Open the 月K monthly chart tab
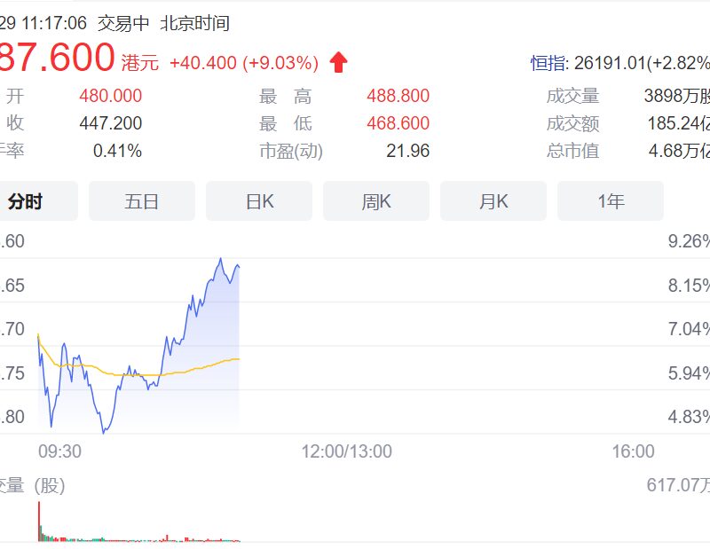Screen dimensions: 710x549 (x=493, y=201)
